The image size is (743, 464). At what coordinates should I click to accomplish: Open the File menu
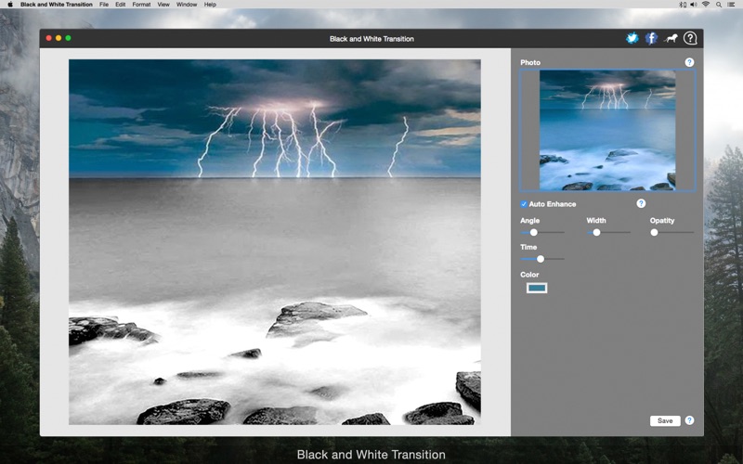[x=104, y=5]
